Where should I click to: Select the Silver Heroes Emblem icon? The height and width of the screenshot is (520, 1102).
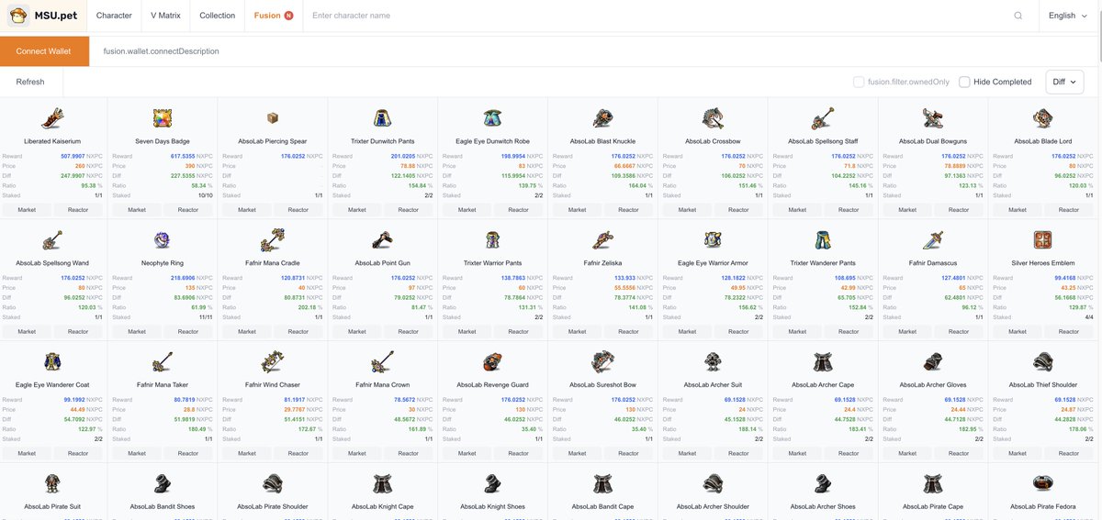(x=1043, y=240)
